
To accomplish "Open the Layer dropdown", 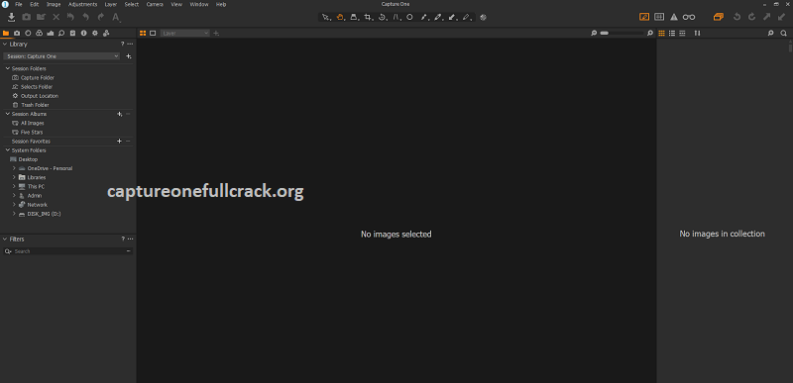I will (x=185, y=34).
